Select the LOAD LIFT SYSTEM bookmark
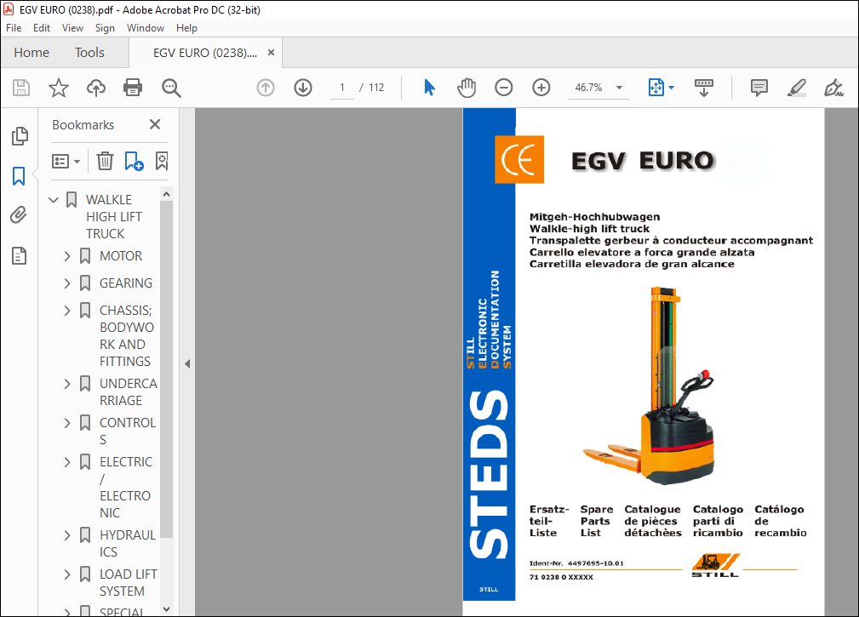The image size is (859, 617). (x=129, y=582)
